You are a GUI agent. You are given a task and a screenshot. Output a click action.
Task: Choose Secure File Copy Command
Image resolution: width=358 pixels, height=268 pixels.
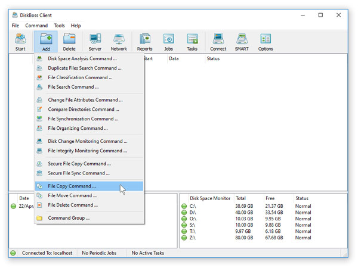point(89,164)
